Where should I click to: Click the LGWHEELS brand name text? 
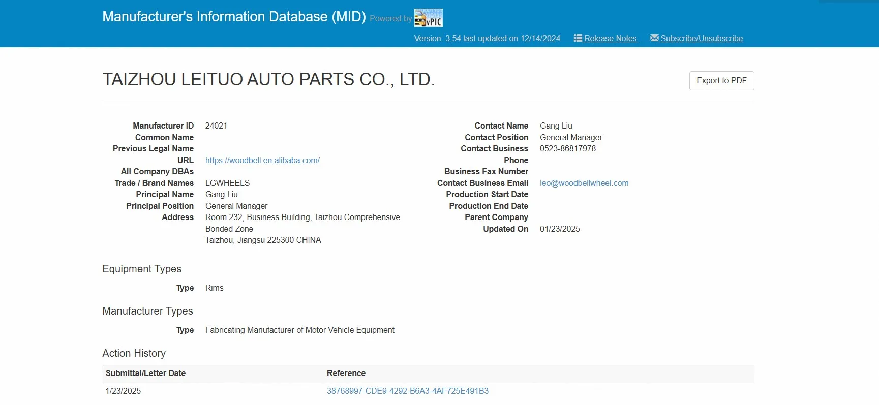(227, 183)
